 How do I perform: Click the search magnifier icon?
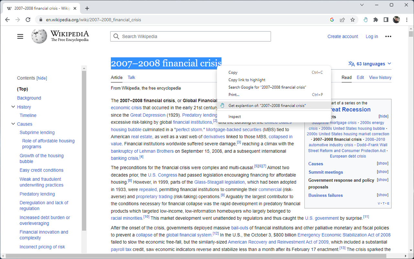tap(116, 36)
